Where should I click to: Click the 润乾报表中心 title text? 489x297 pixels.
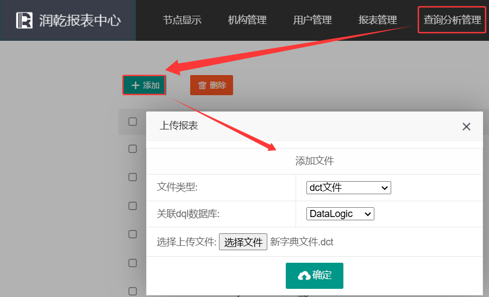(x=80, y=21)
